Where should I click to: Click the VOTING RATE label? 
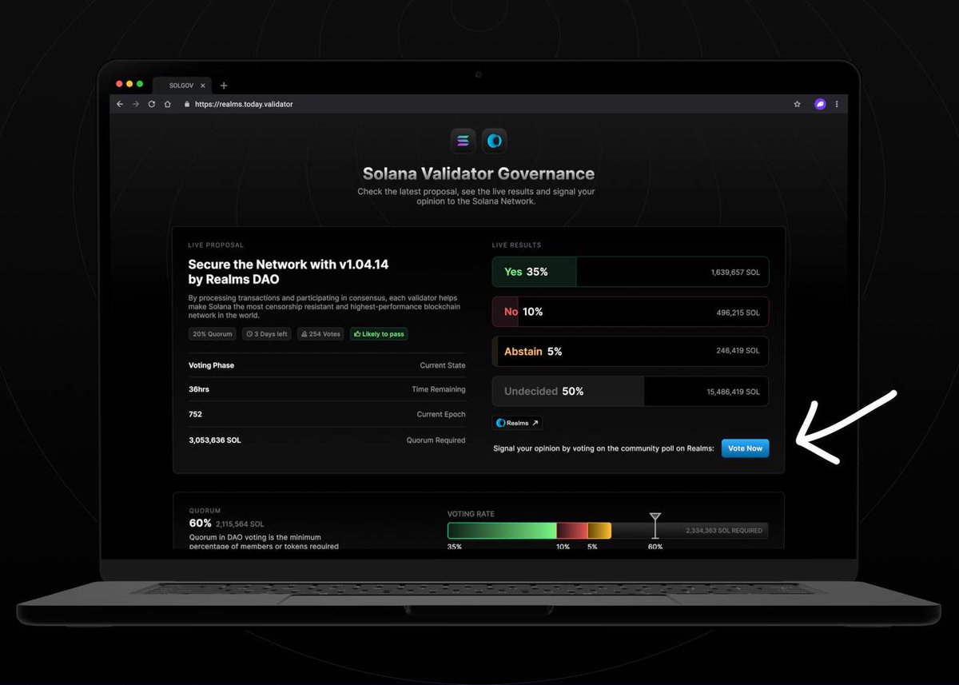tap(471, 514)
